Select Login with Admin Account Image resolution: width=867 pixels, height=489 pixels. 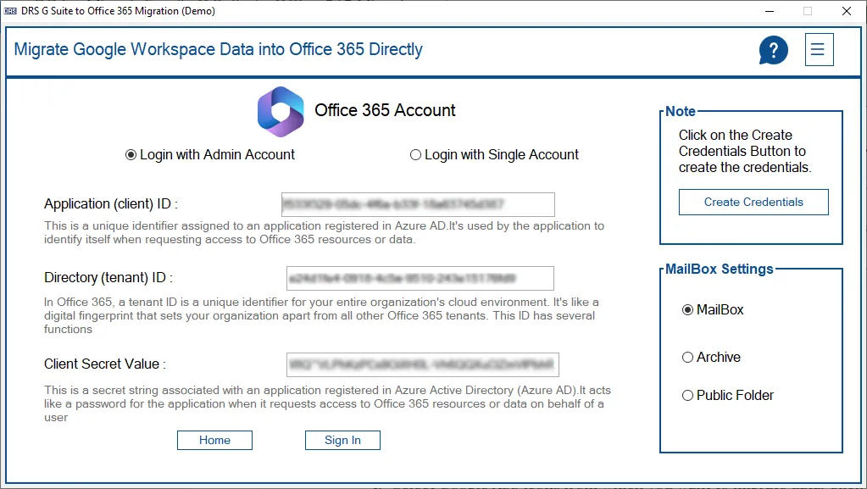click(x=210, y=155)
